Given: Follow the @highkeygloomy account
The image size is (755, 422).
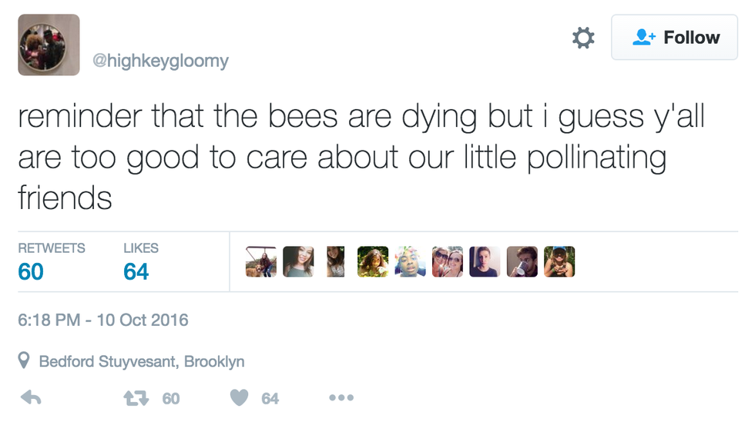Looking at the screenshot, I should tap(676, 38).
